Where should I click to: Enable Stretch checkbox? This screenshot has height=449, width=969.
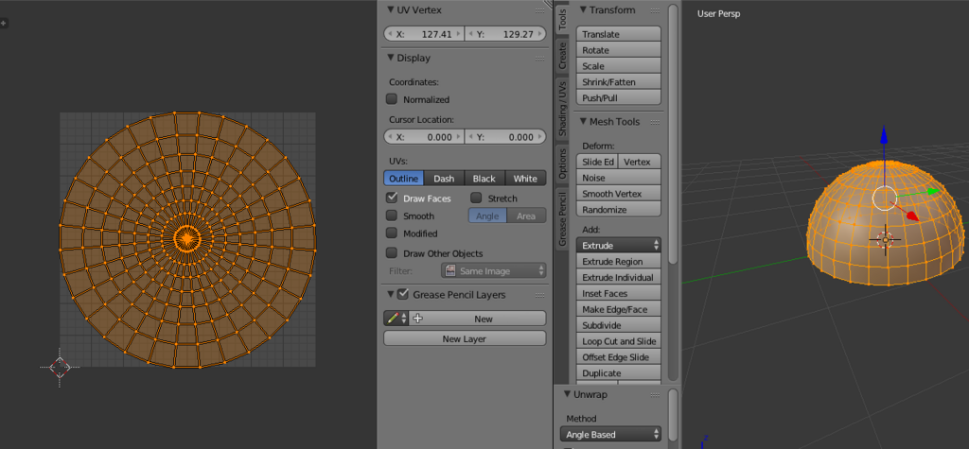(476, 199)
